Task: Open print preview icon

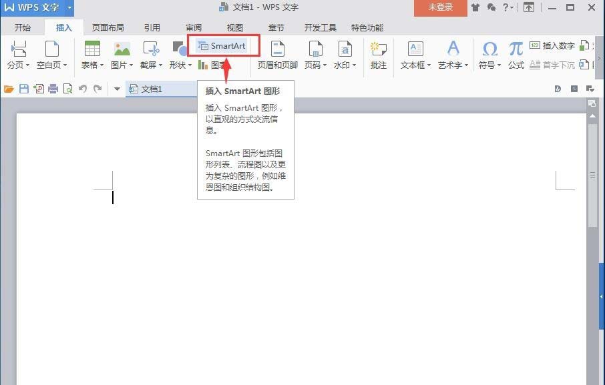Action: click(x=68, y=89)
